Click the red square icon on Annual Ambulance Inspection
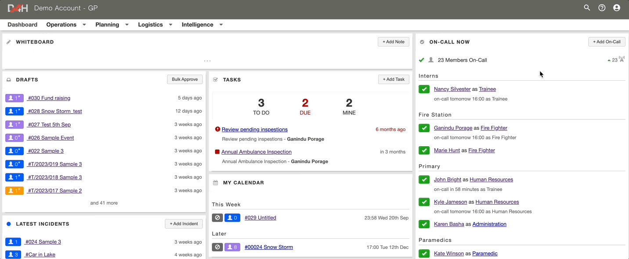Screen dimensions: 629x259 tap(217, 152)
